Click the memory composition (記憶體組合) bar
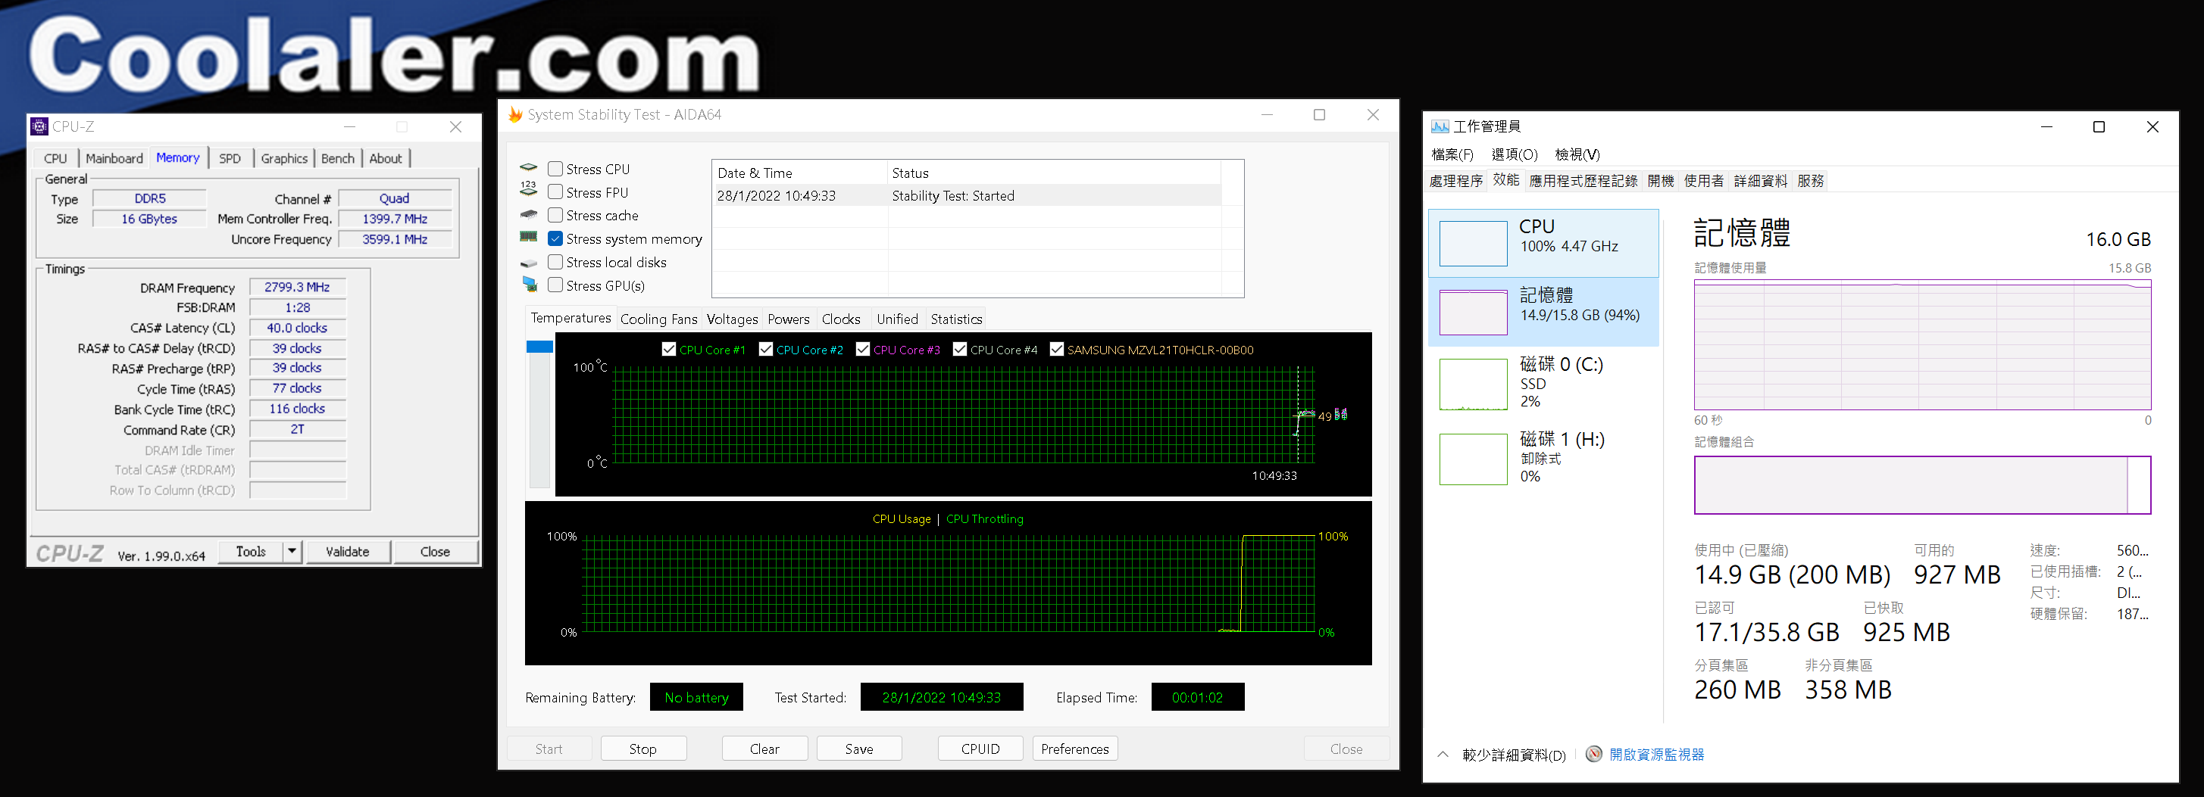This screenshot has height=797, width=2204. point(1922,485)
